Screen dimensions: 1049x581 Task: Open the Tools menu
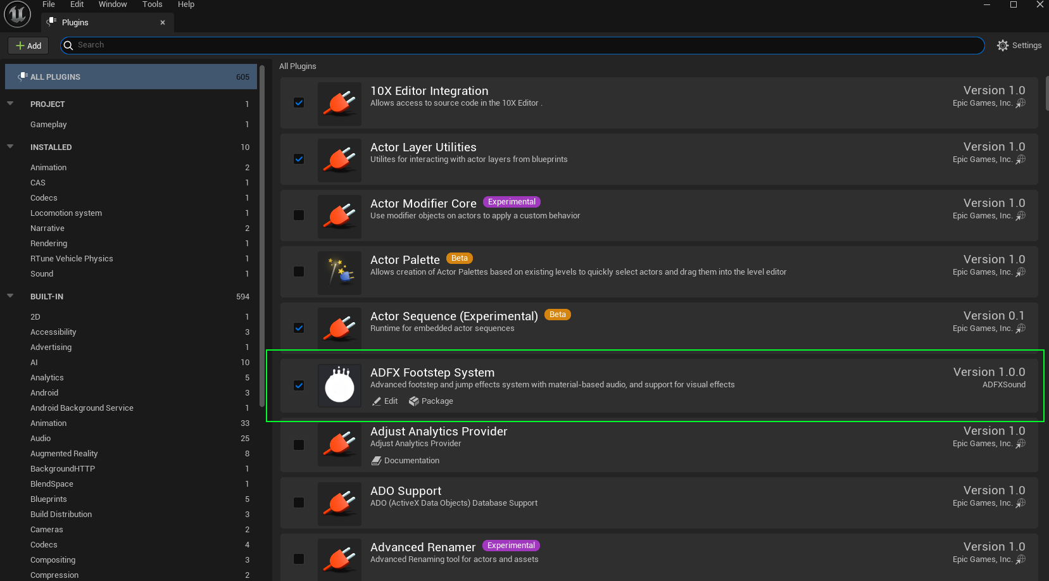point(153,4)
